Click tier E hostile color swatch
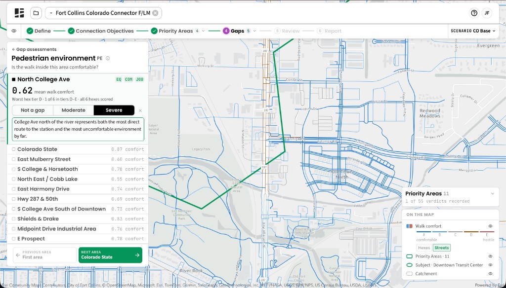The height and width of the screenshot is (288, 506). (487, 232)
